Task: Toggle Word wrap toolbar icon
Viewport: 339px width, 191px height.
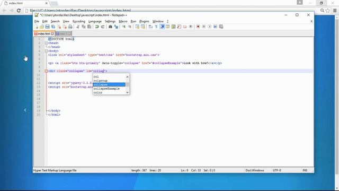Action: click(x=150, y=27)
